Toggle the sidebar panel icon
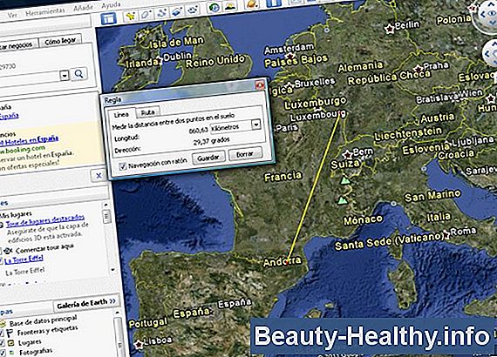The height and width of the screenshot is (357, 497). [x=109, y=18]
